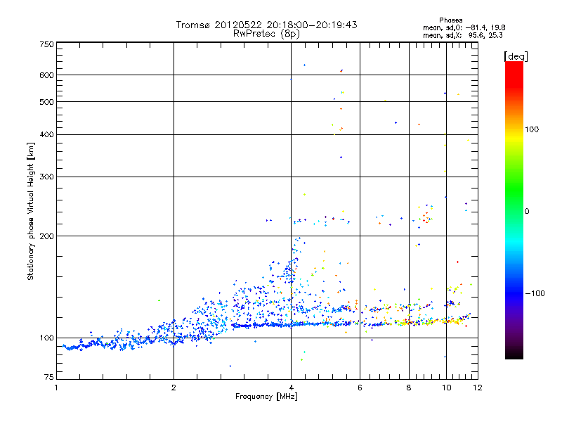Click the y-axis tick label '600'

tap(46, 75)
